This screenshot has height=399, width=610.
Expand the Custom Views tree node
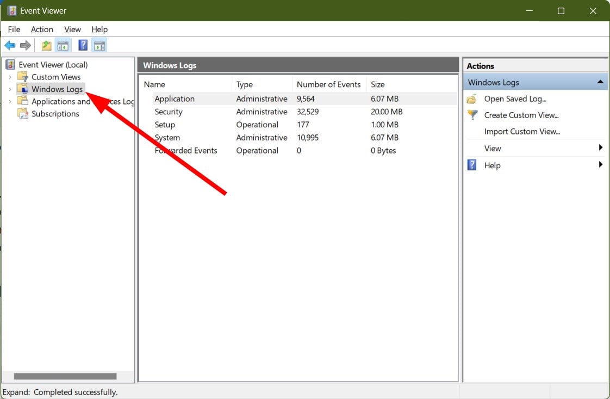[x=10, y=77]
